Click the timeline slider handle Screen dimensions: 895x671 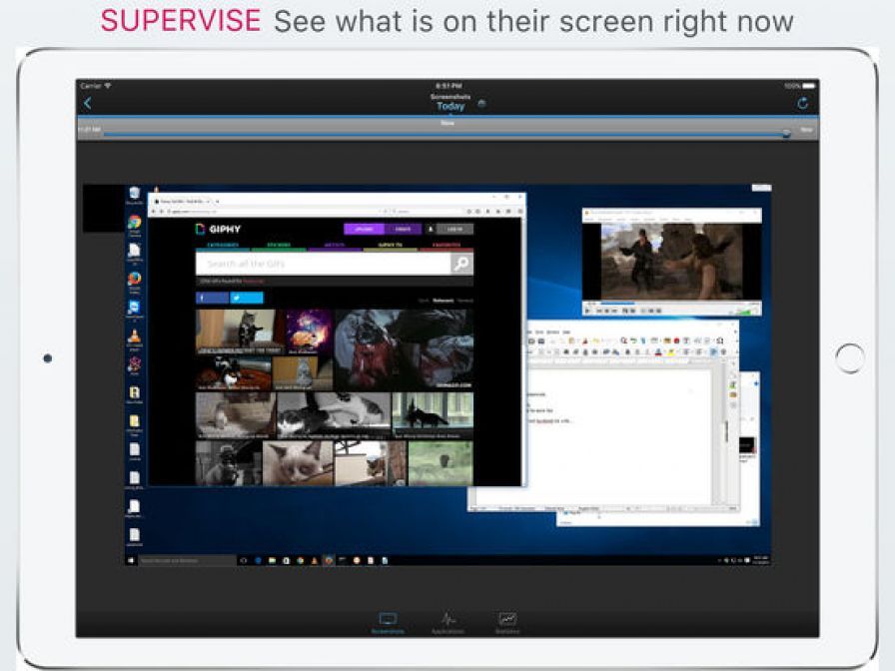pos(786,132)
